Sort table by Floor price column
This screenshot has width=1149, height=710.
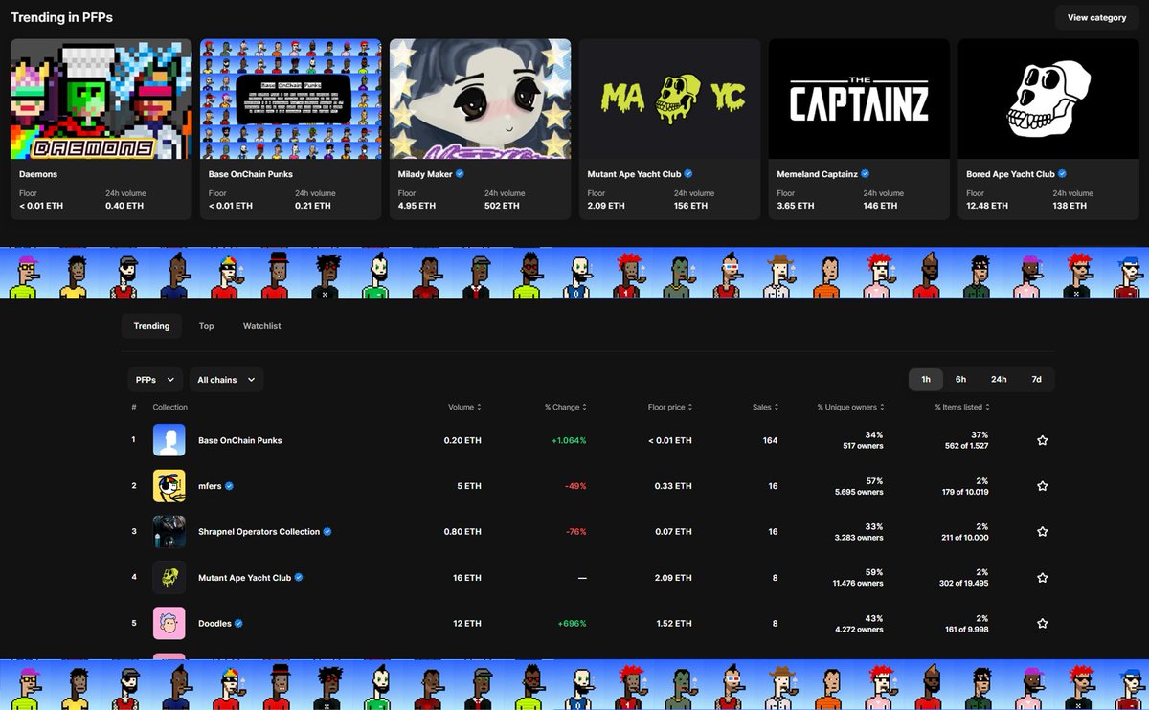(x=670, y=407)
